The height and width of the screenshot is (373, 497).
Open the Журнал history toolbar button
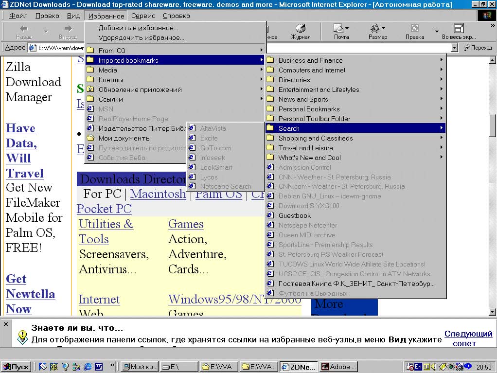[301, 32]
